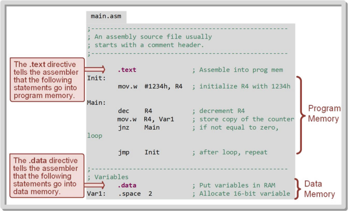
Task: Select the Init: label in code
Action: 97,78
